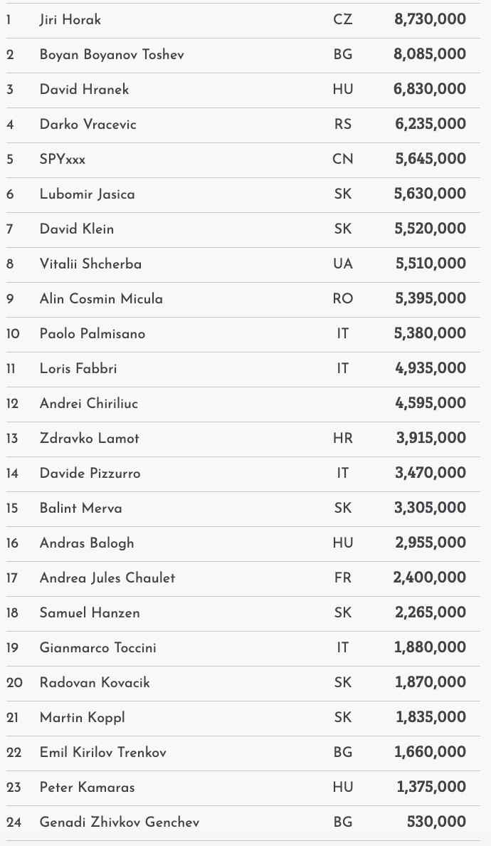The width and height of the screenshot is (491, 846).
Task: Click Zdravko Lamot's country code HR
Action: tap(342, 439)
